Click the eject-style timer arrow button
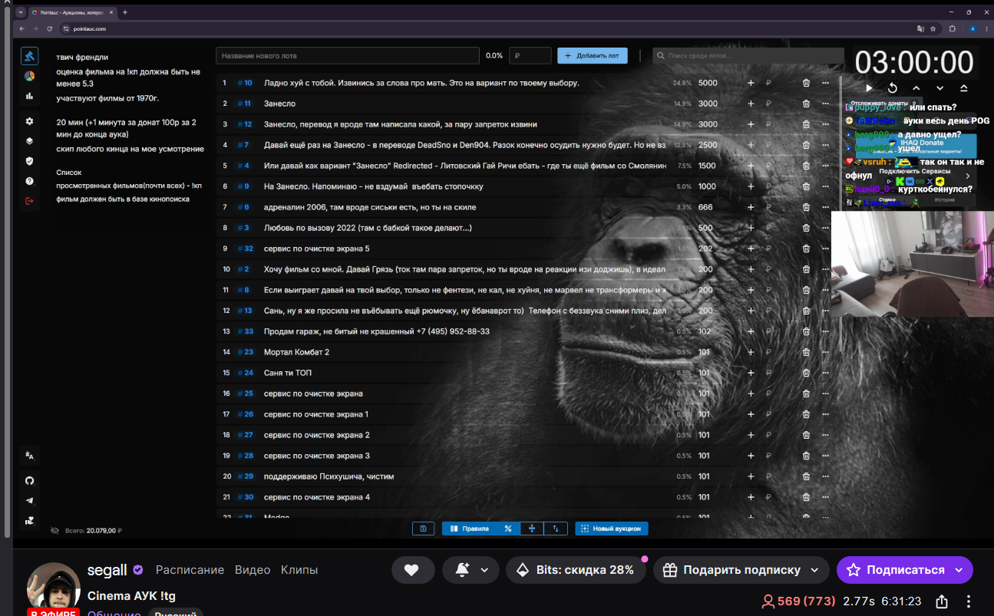Image resolution: width=994 pixels, height=616 pixels. coord(964,88)
